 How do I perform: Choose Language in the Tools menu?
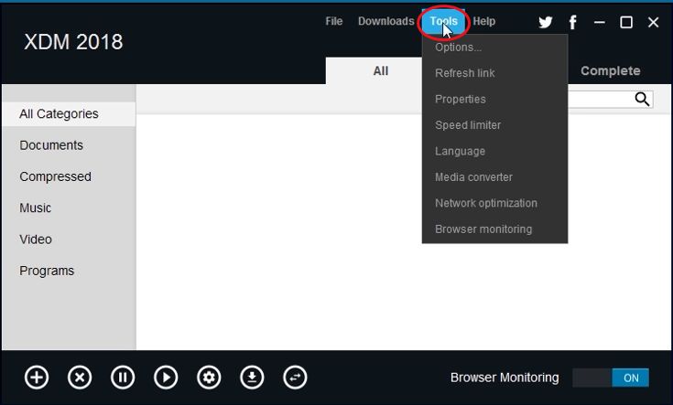(x=494, y=151)
